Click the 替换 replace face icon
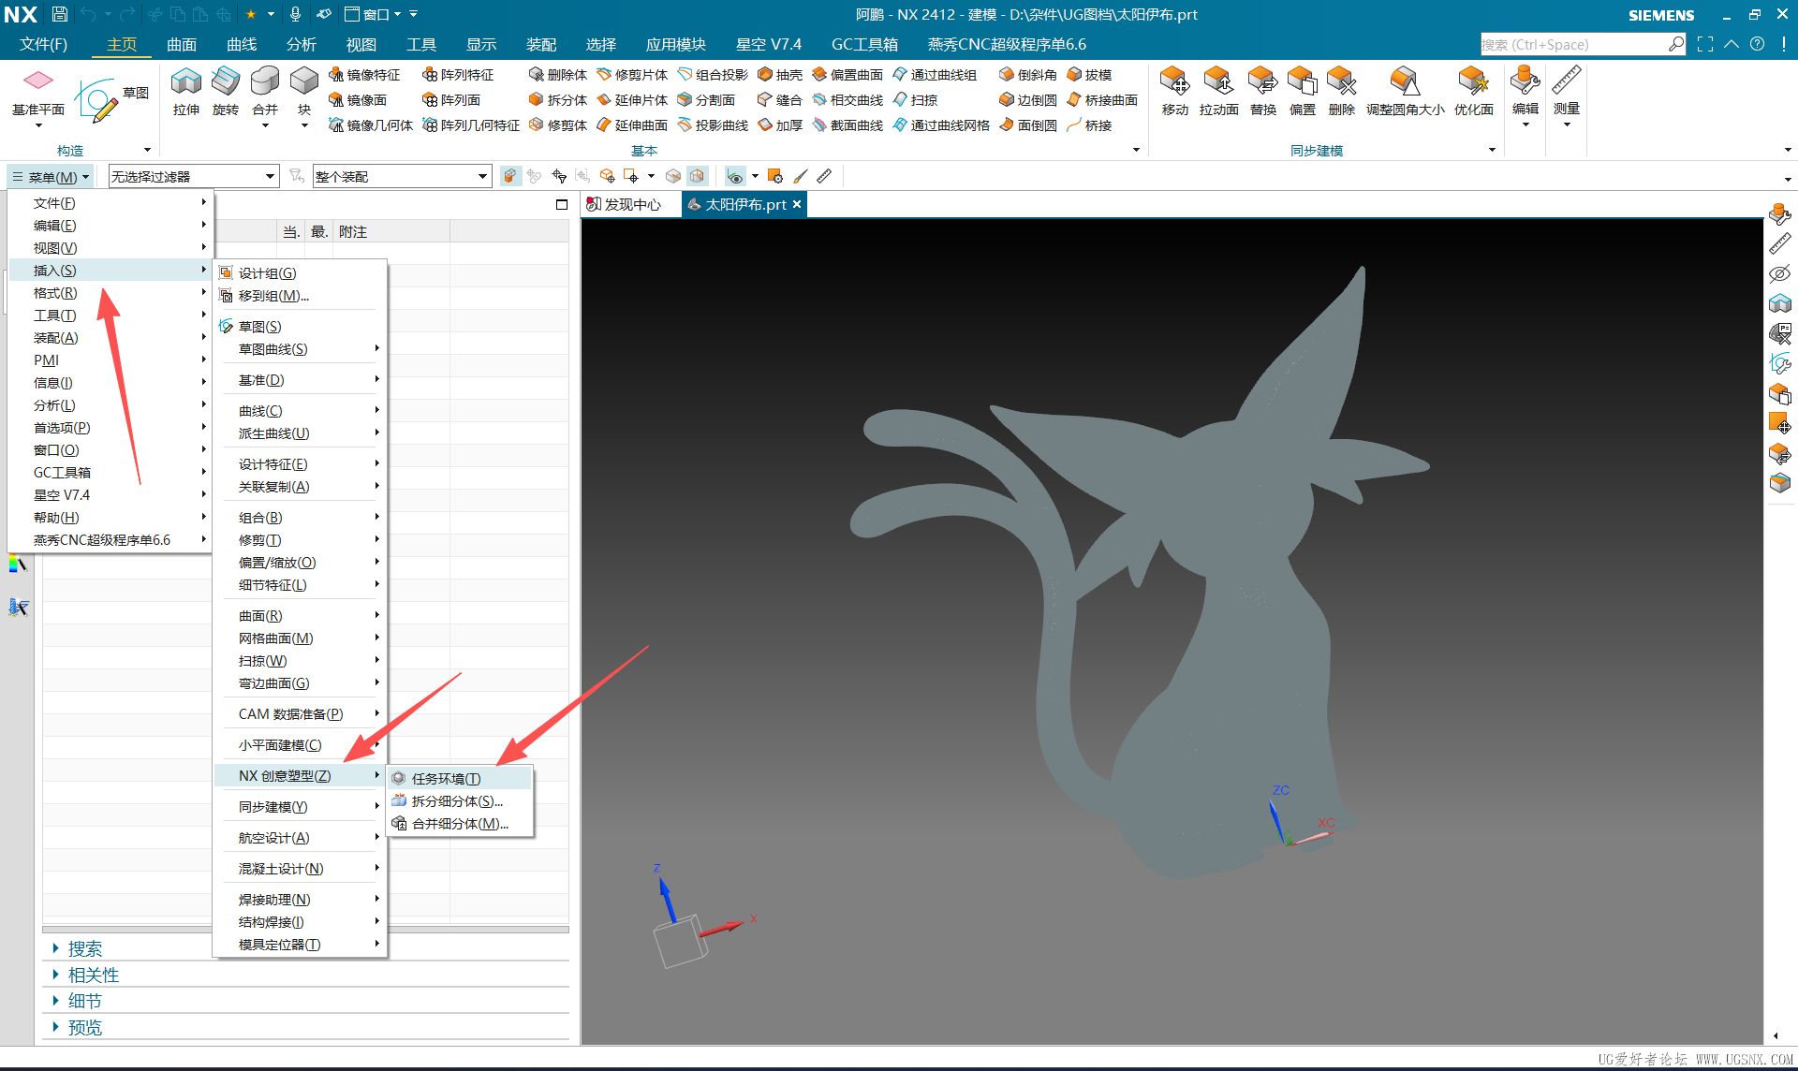1798x1071 pixels. [x=1262, y=82]
